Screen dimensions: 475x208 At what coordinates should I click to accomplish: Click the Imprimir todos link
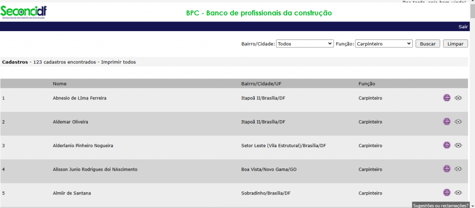click(118, 62)
